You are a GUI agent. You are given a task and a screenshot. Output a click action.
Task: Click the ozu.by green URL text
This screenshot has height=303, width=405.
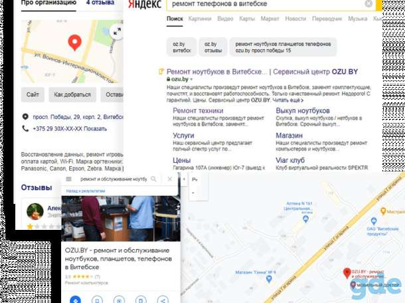click(x=179, y=79)
